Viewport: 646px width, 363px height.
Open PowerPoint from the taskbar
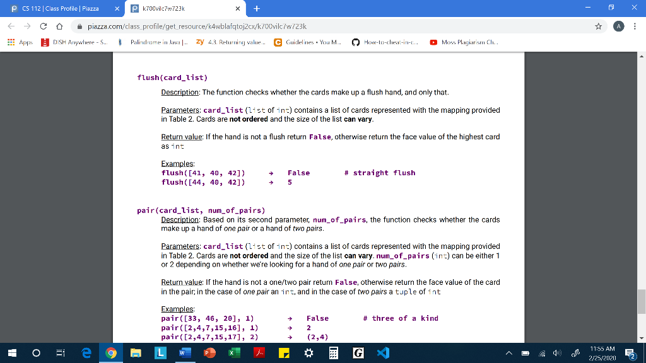(208, 354)
